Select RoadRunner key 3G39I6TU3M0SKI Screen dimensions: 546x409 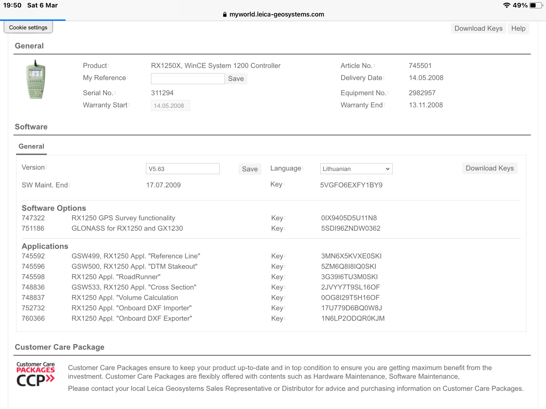click(349, 277)
